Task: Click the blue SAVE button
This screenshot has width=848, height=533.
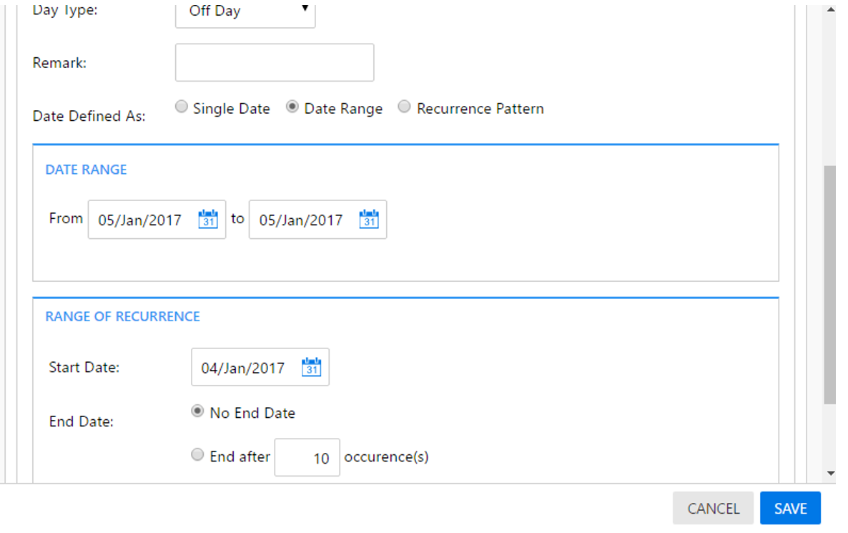Action: click(791, 508)
